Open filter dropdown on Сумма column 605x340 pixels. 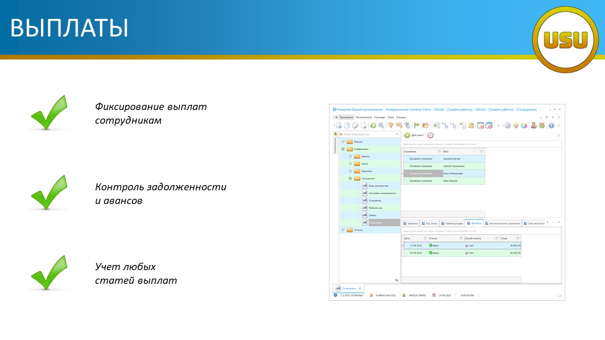click(518, 238)
